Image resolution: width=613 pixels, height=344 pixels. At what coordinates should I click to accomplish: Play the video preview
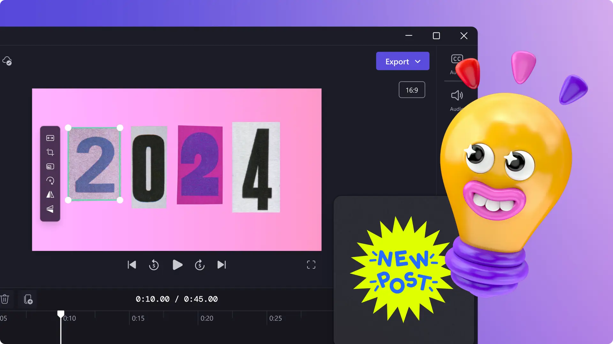(x=178, y=265)
